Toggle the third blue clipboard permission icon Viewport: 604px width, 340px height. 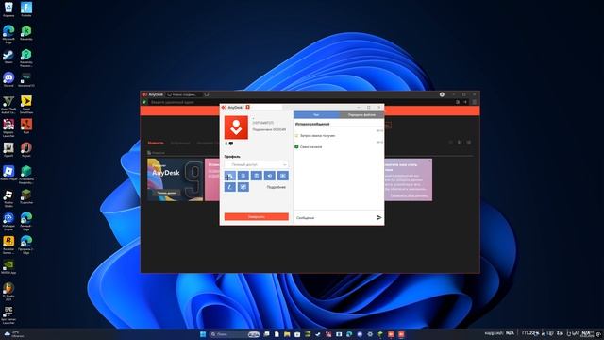point(256,176)
